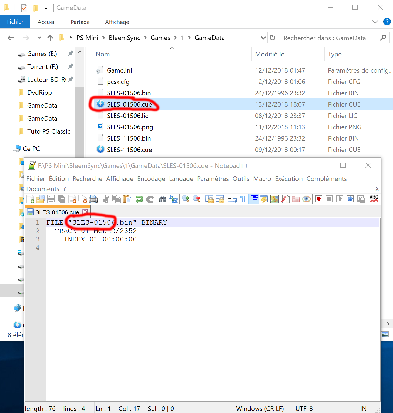Toggle synchronize vertical scrolling
The height and width of the screenshot is (413, 393).
pyautogui.click(x=209, y=199)
